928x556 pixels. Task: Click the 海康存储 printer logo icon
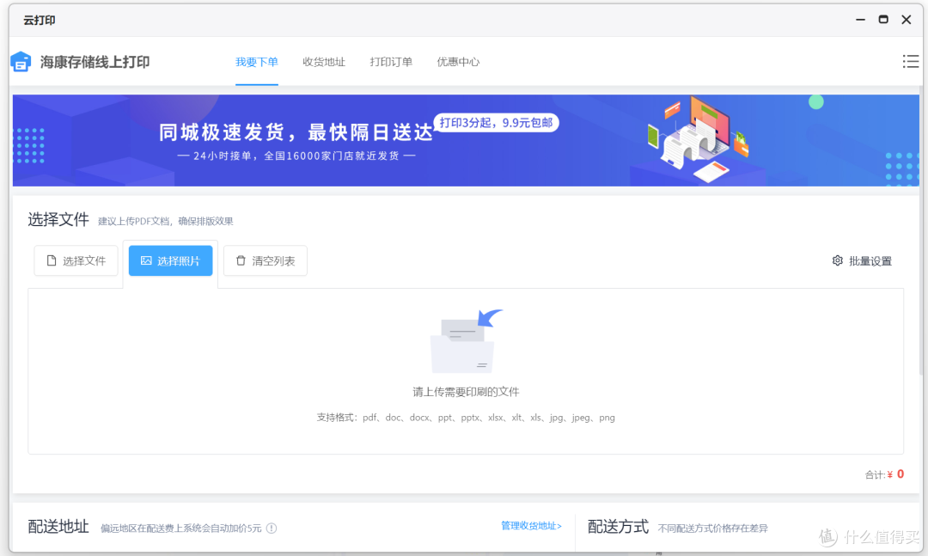pyautogui.click(x=21, y=62)
